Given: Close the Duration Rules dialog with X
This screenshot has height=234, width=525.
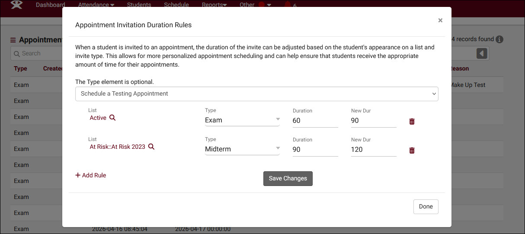Looking at the screenshot, I should click(440, 20).
